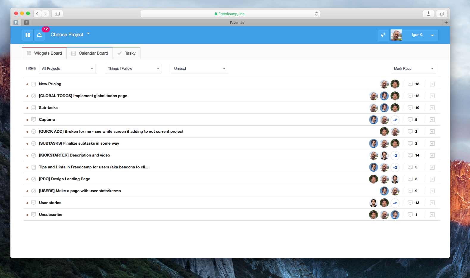Open the Choose Project dropdown
Viewport: 470px width, 278px height.
coord(70,34)
